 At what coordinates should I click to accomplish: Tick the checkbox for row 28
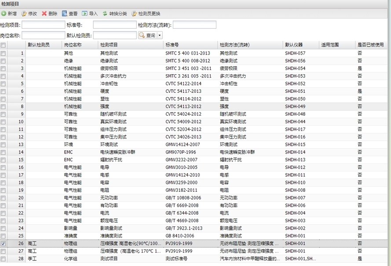coord(3,259)
